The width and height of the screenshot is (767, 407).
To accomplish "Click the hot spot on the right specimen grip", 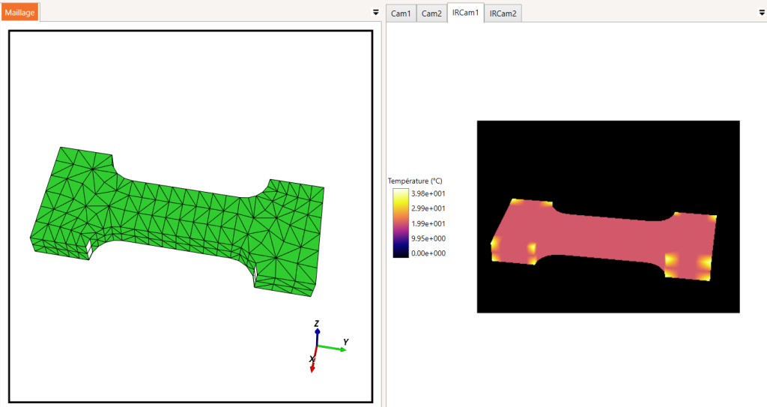I will click(x=705, y=263).
